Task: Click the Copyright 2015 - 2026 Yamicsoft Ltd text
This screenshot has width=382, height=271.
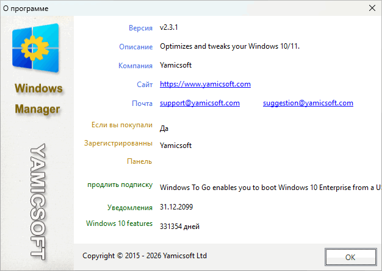Action: [145, 256]
